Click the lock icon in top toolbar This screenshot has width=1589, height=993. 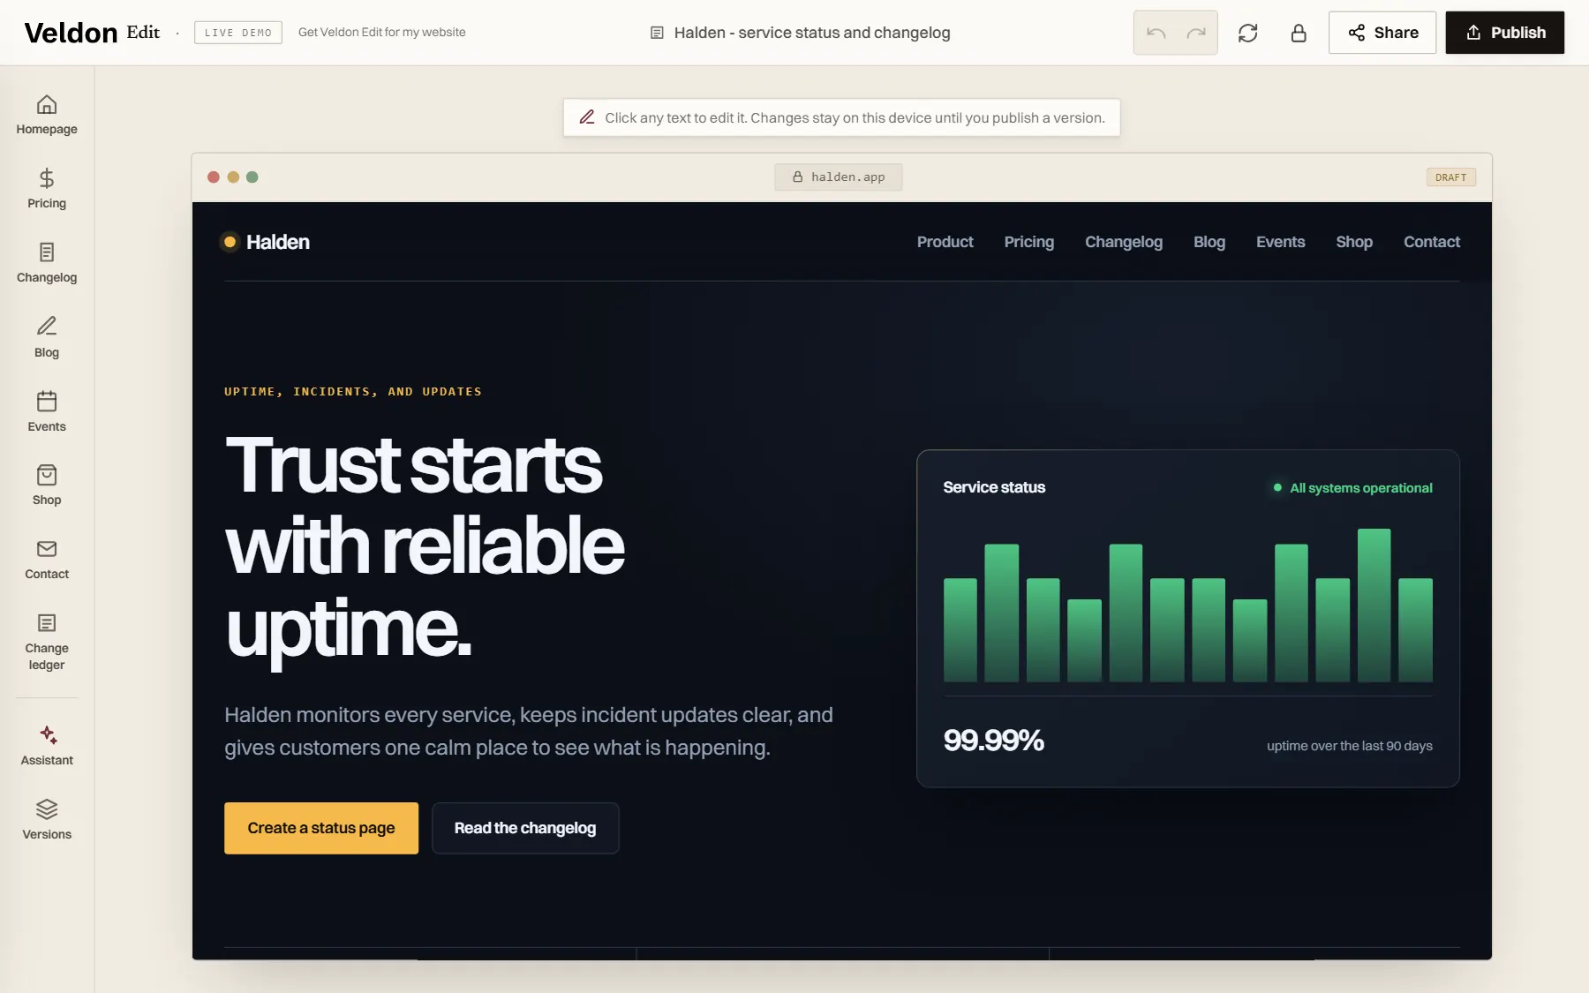point(1299,33)
